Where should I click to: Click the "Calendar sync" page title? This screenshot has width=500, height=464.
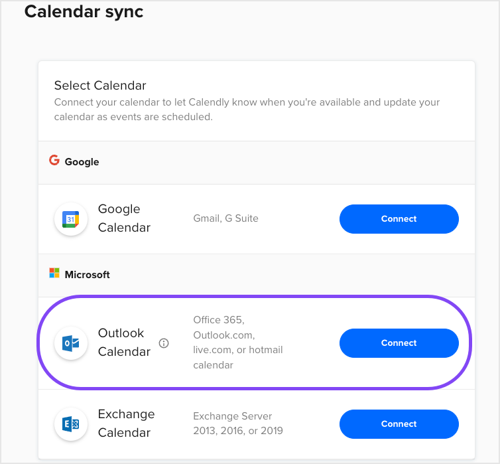(x=84, y=12)
